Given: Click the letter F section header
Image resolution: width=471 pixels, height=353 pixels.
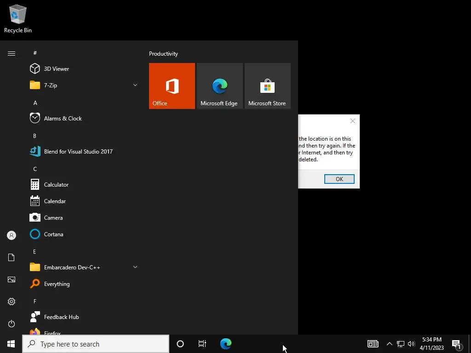Looking at the screenshot, I should click(x=35, y=301).
